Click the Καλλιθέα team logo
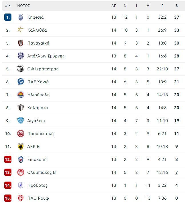The width and height of the screenshot is (185, 204). pyautogui.click(x=21, y=30)
